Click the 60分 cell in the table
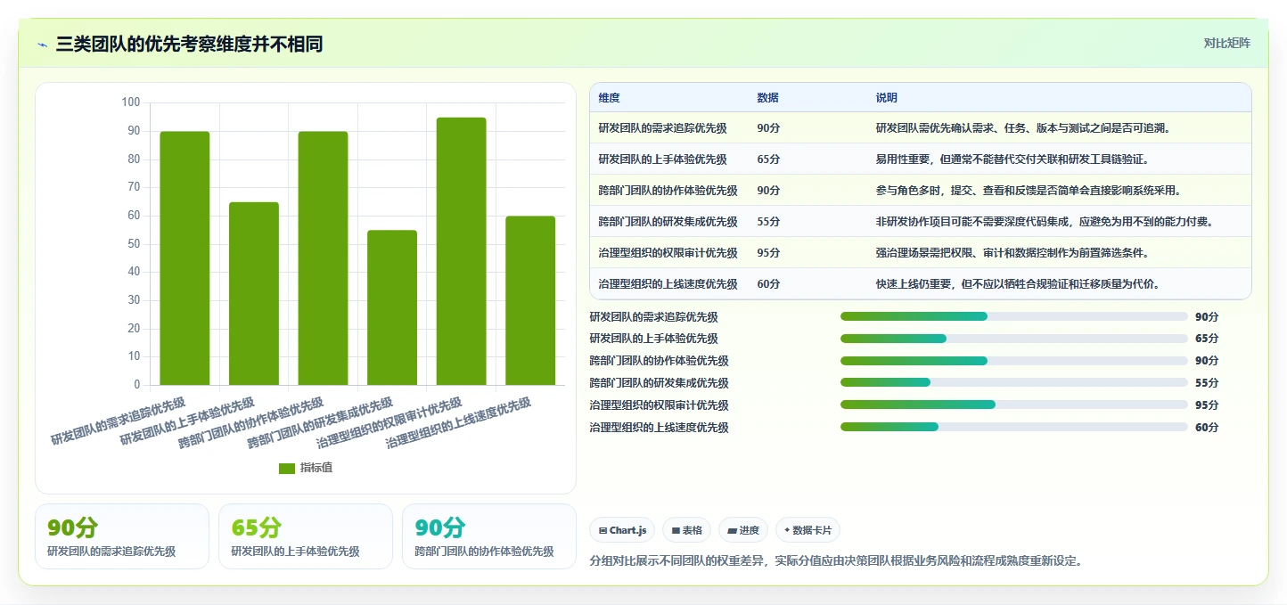This screenshot has height=605, width=1287. [x=768, y=284]
